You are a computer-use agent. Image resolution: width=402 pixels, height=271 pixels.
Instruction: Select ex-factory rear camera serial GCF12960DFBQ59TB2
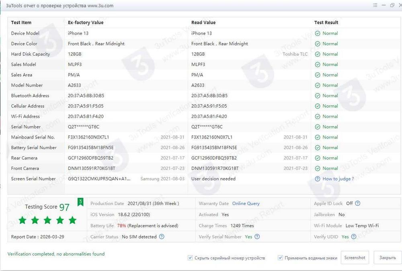click(90, 158)
